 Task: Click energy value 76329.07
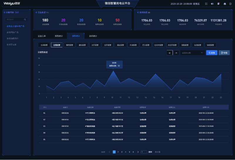pos(201,20)
